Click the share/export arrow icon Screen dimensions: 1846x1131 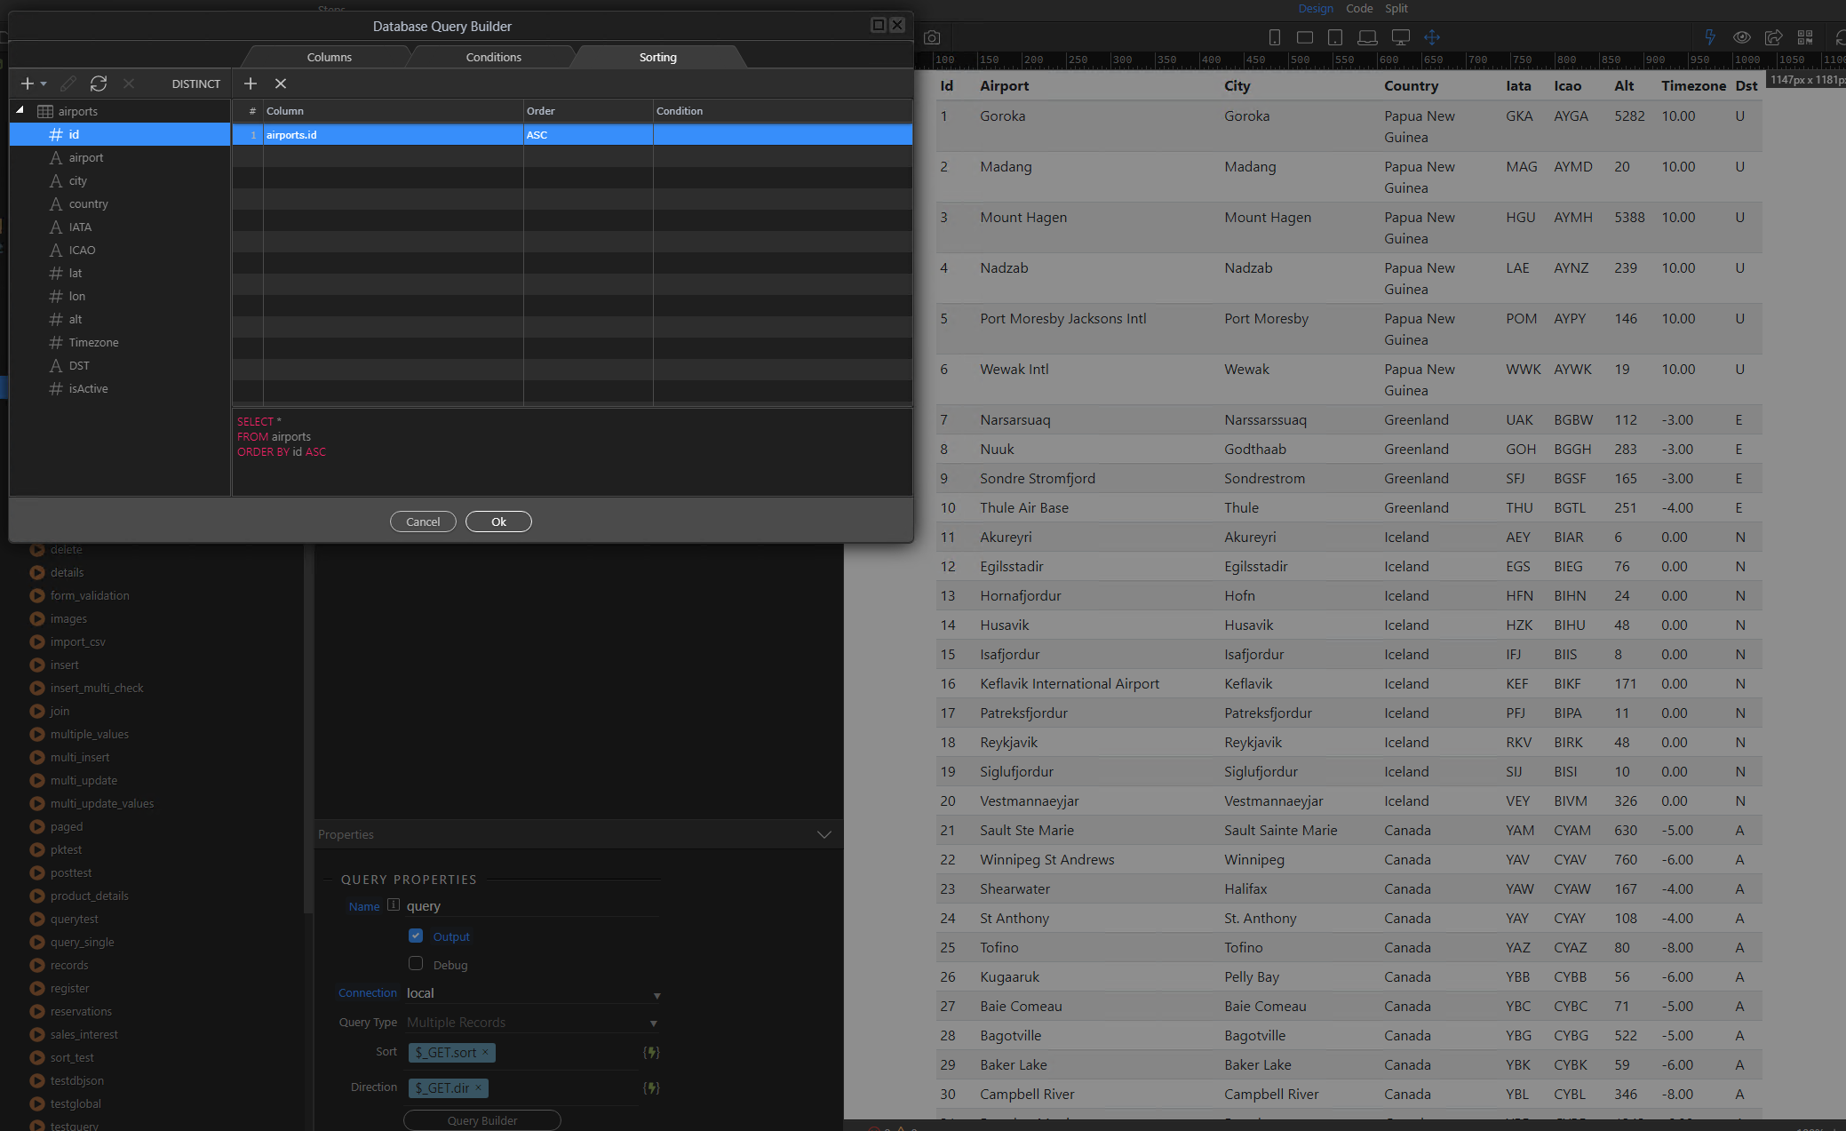point(1774,37)
